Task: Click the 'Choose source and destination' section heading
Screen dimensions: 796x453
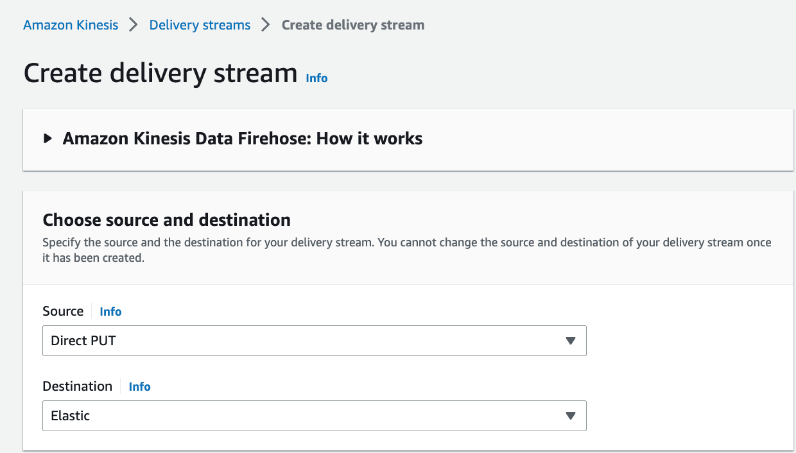Action: click(166, 220)
